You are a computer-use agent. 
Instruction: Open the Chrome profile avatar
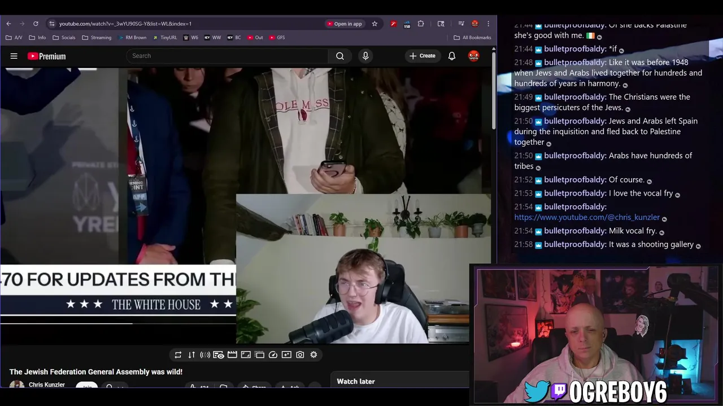(x=475, y=24)
